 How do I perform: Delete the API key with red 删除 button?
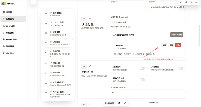point(178,45)
